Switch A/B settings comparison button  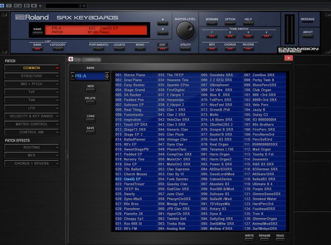pyautogui.click(x=27, y=5)
